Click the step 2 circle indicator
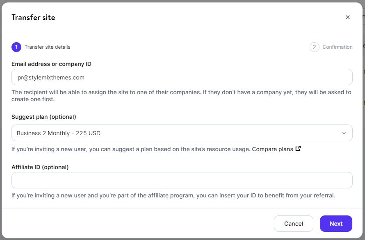Image resolution: width=365 pixels, height=240 pixels. pos(314,47)
